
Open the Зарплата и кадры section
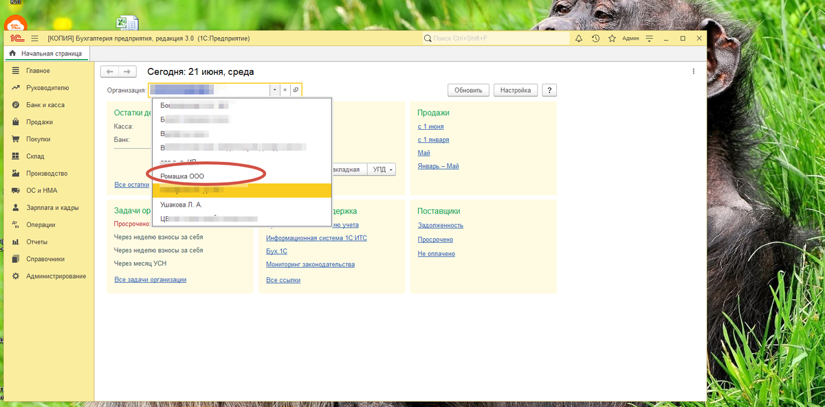point(52,207)
